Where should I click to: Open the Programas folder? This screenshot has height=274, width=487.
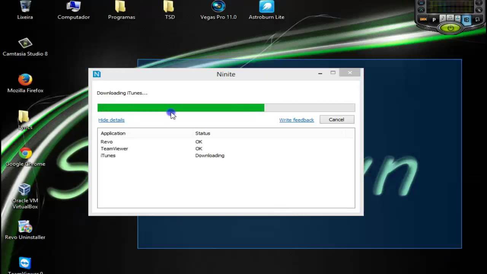click(121, 10)
